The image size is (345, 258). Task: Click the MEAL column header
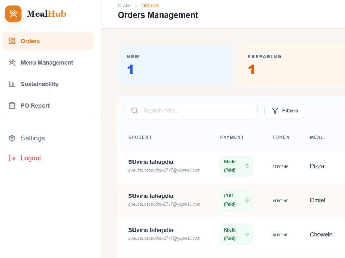pos(317,137)
